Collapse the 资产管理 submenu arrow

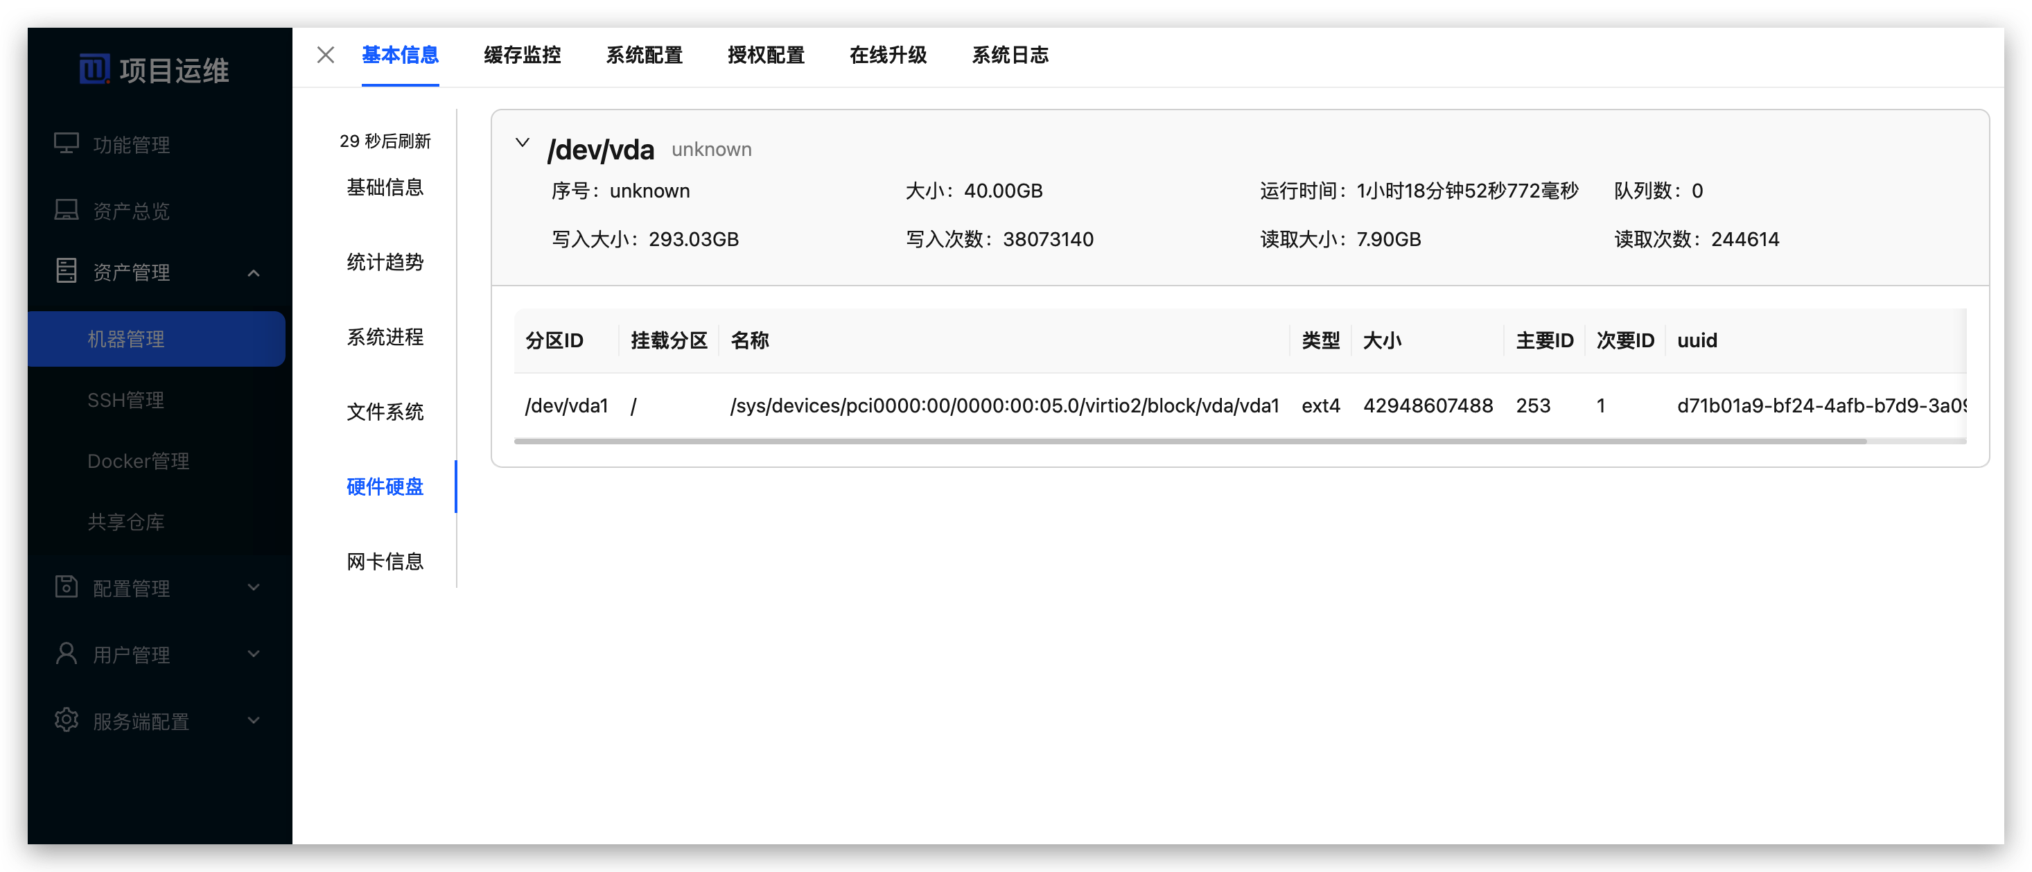click(x=253, y=273)
